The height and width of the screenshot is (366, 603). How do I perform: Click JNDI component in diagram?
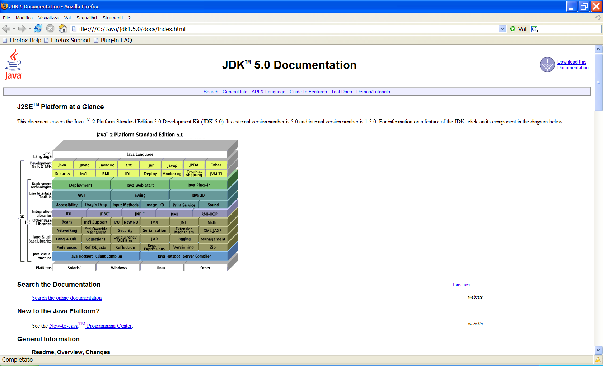[140, 214]
